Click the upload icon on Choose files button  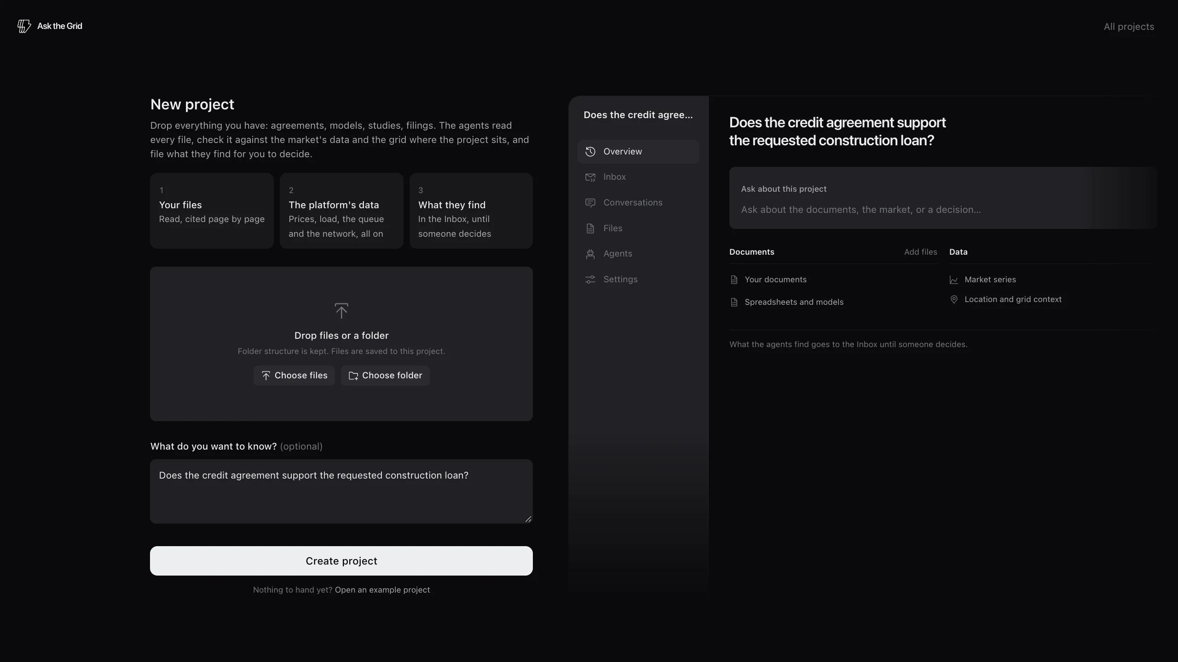pos(266,376)
